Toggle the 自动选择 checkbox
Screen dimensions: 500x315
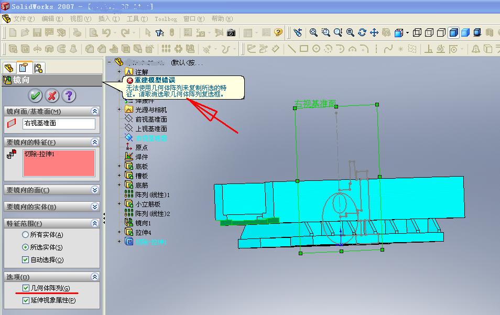(x=26, y=260)
